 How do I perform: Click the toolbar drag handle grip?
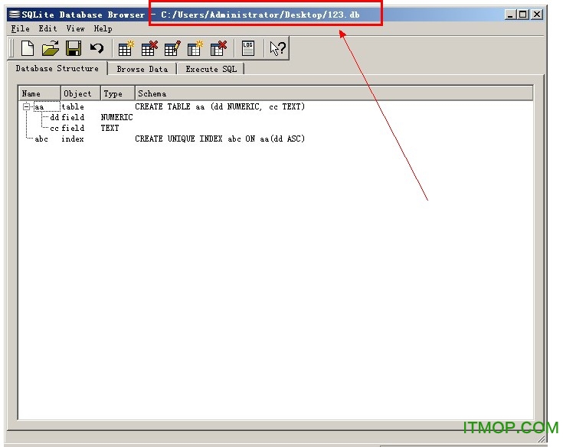pyautogui.click(x=11, y=48)
